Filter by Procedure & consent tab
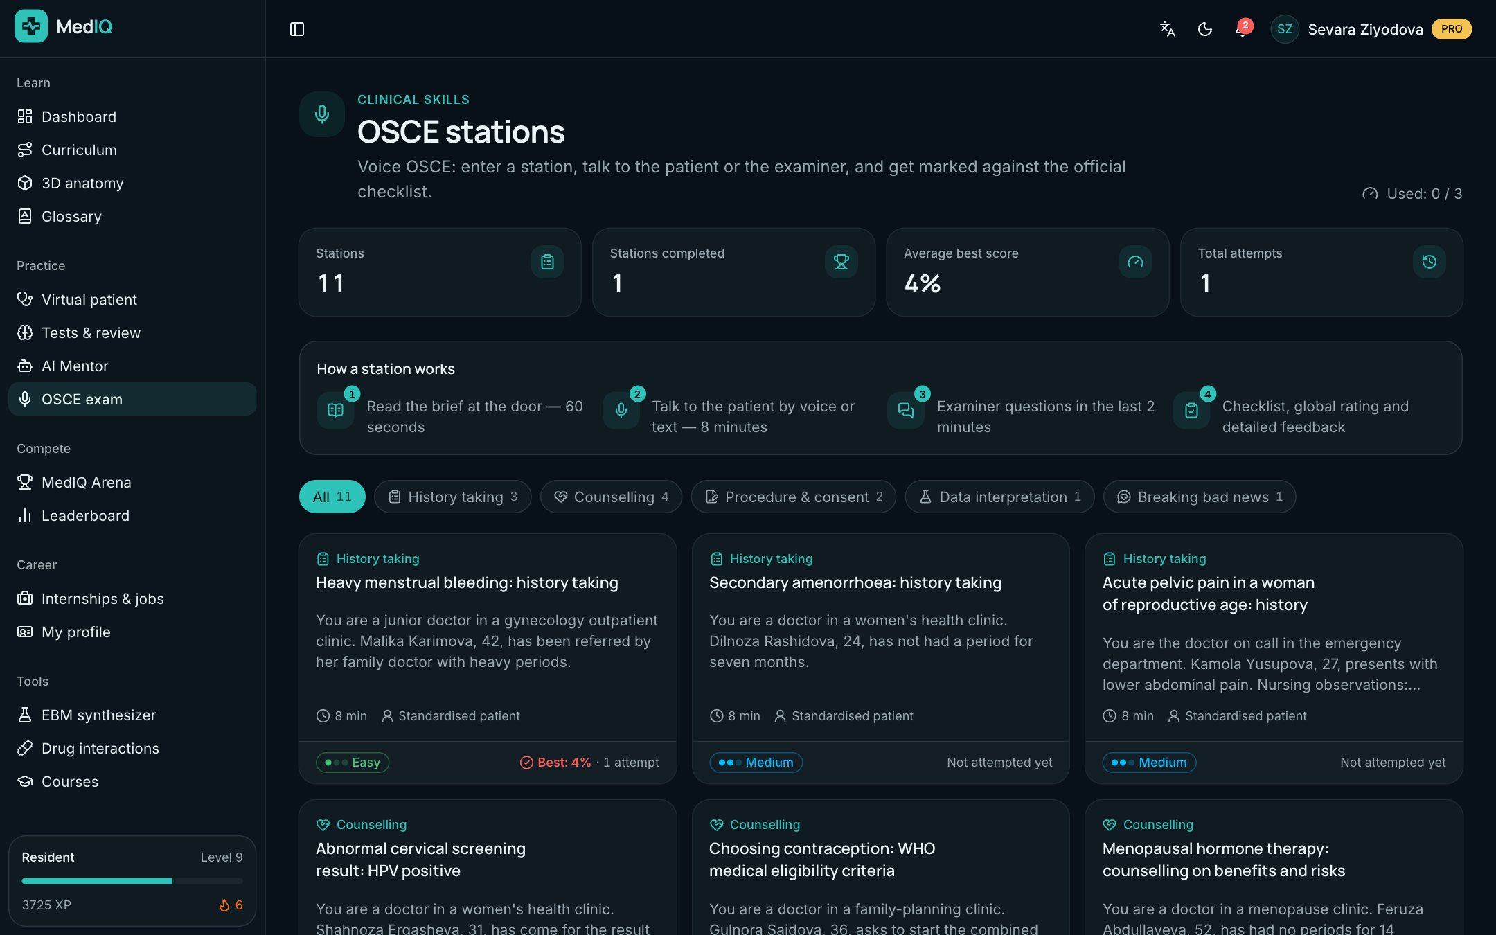 793,497
